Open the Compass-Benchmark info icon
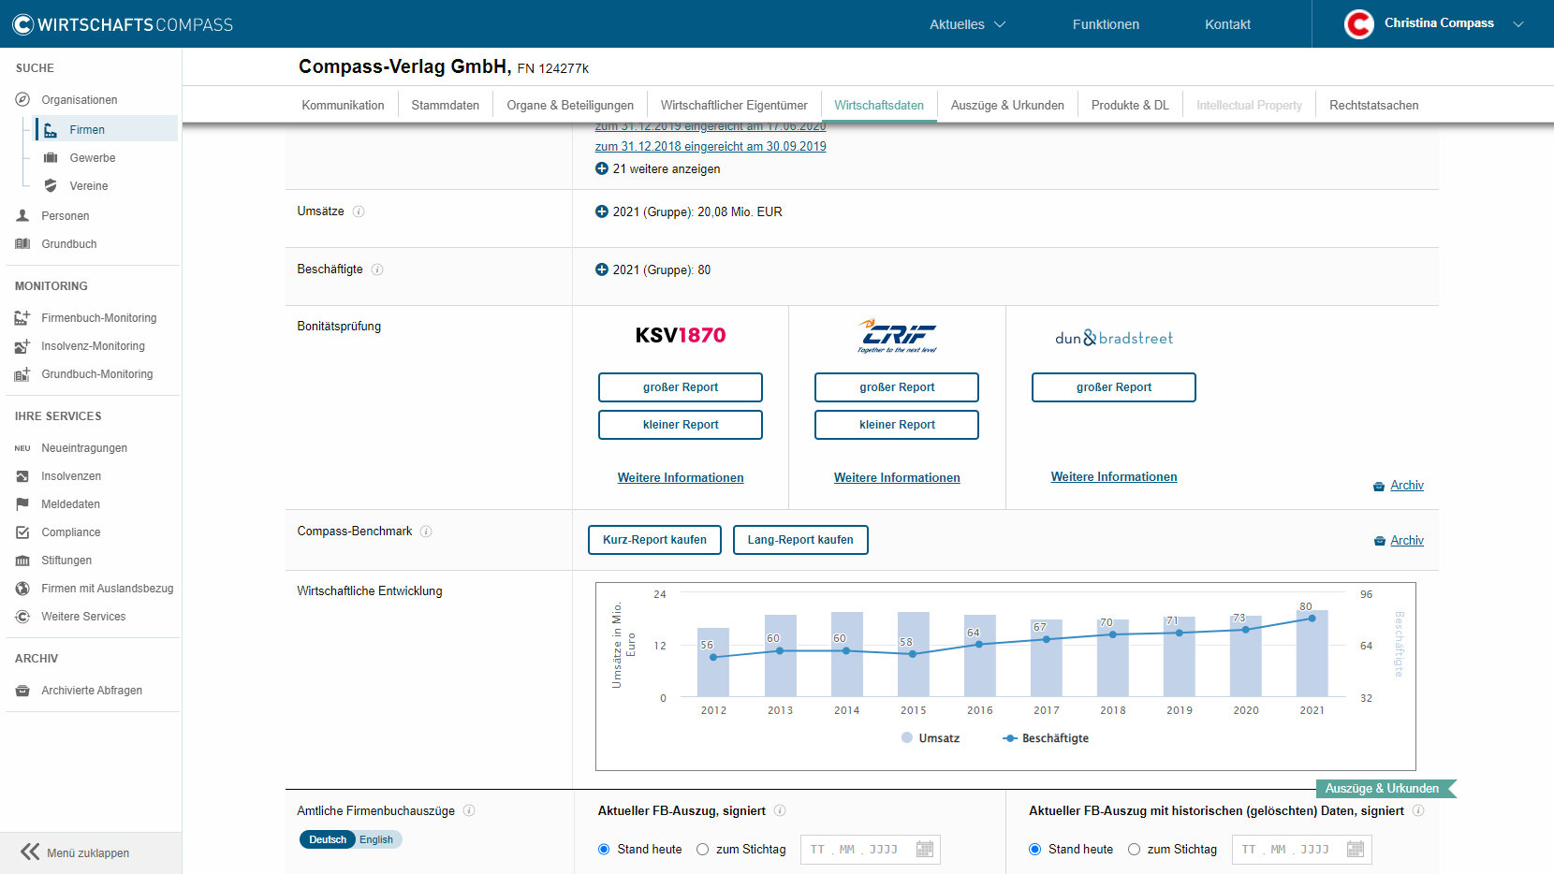 (426, 532)
